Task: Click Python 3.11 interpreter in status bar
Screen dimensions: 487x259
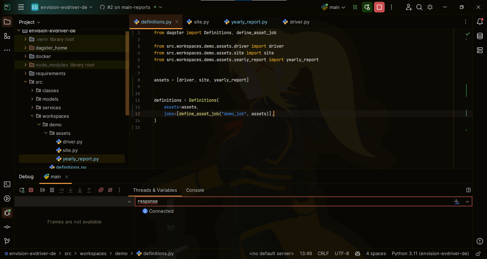Action: 430,254
